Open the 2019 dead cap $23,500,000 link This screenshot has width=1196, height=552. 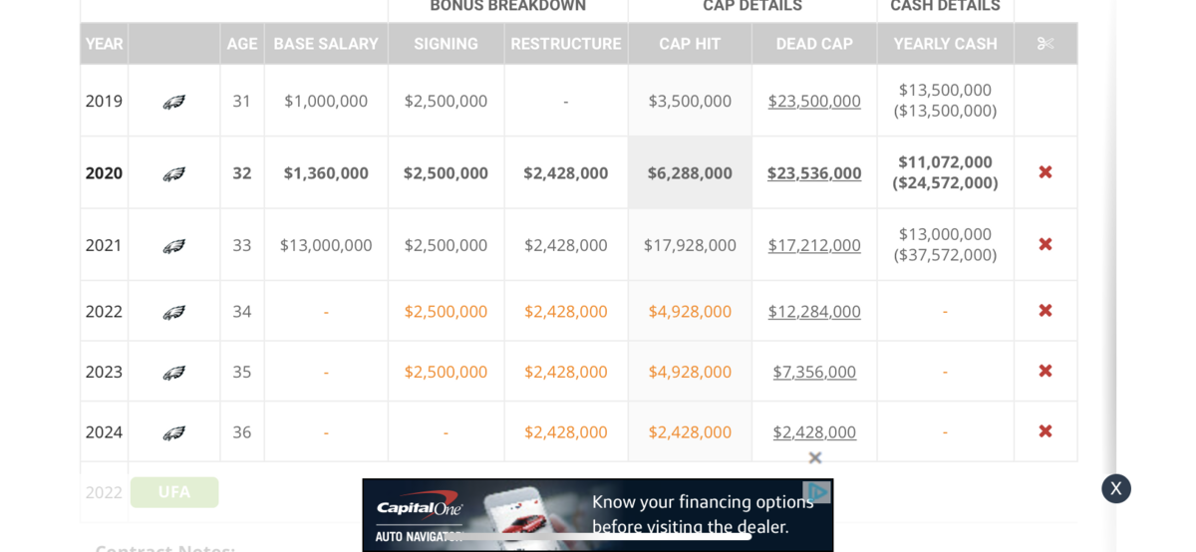(814, 101)
